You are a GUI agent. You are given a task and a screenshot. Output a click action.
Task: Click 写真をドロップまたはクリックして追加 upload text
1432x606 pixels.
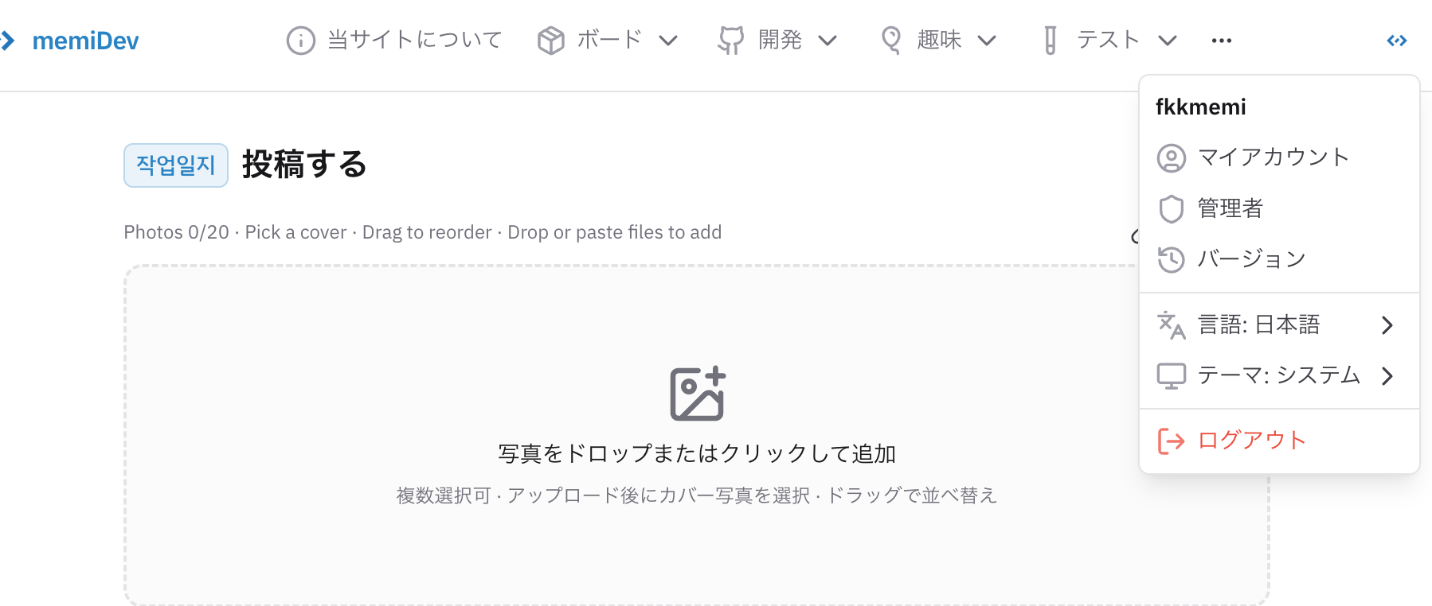coord(697,453)
